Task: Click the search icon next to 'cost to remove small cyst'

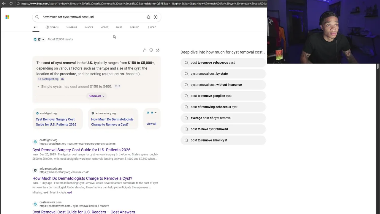Action: pos(186,140)
